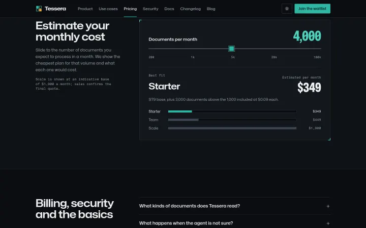Click the 'Best fit' label
This screenshot has width=366, height=228.
(x=157, y=75)
